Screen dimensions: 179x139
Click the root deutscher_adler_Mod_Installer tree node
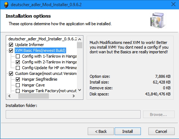click(42, 39)
